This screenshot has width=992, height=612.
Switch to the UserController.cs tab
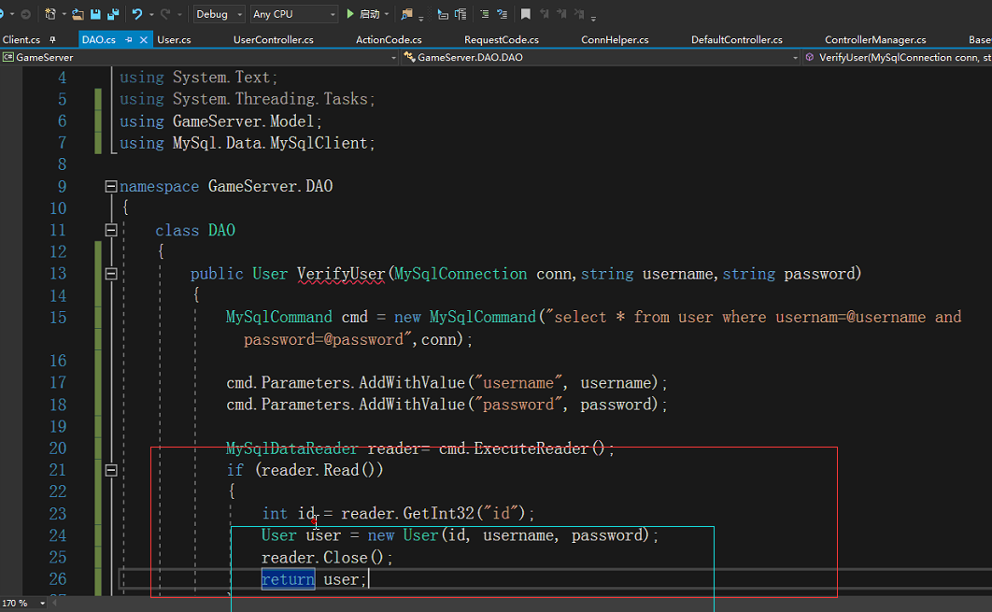[x=274, y=39]
